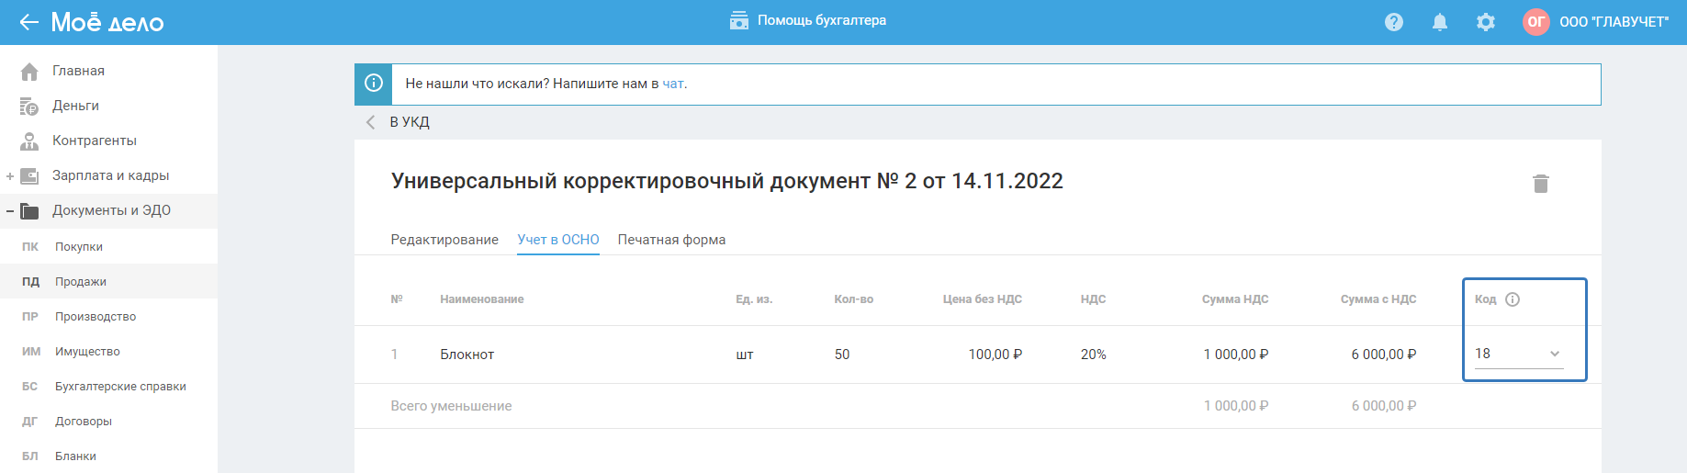Select Покупки in the sidebar
Screen dimensions: 1687x473
point(79,247)
